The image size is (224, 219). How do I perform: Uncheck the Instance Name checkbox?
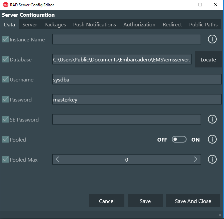5,39
